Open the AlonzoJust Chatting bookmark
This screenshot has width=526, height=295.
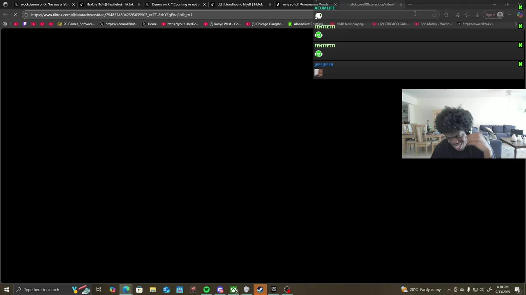tap(306, 24)
